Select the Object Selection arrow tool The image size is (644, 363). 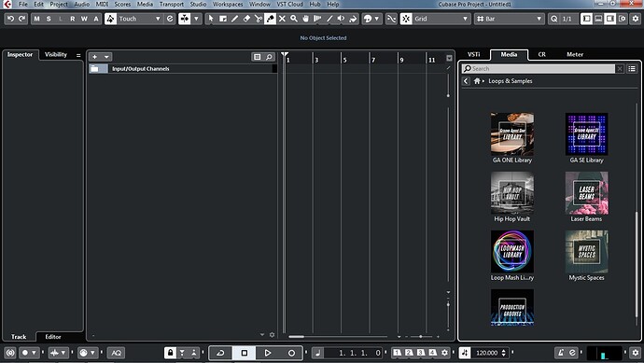point(211,19)
